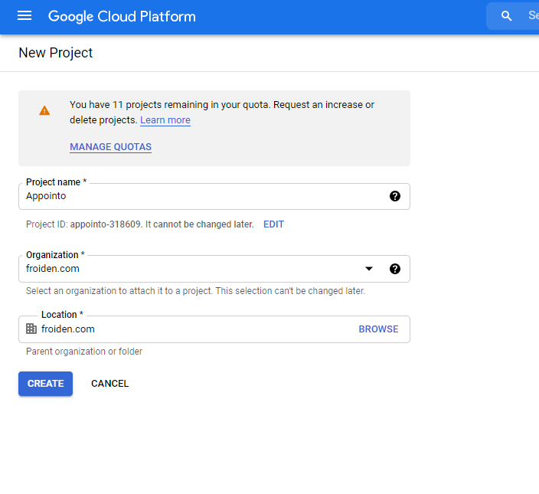
Task: Focus the Project name input field
Action: coord(214,196)
